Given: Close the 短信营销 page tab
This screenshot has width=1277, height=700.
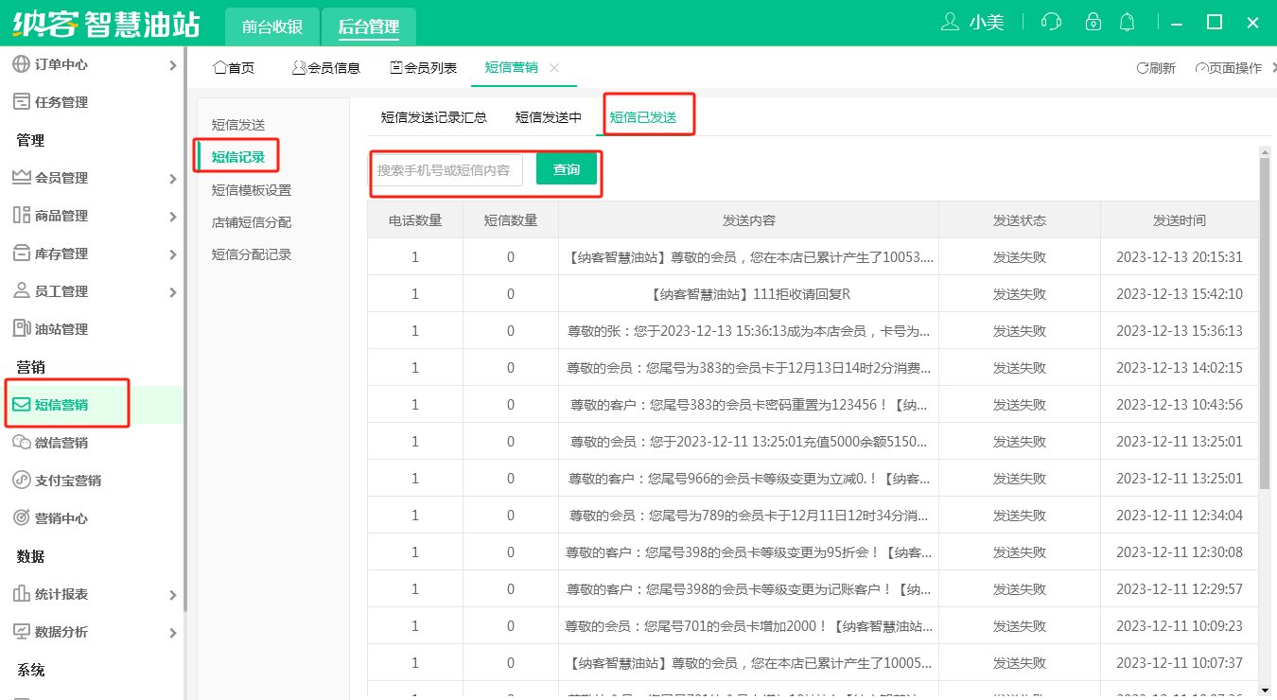Looking at the screenshot, I should pyautogui.click(x=554, y=68).
